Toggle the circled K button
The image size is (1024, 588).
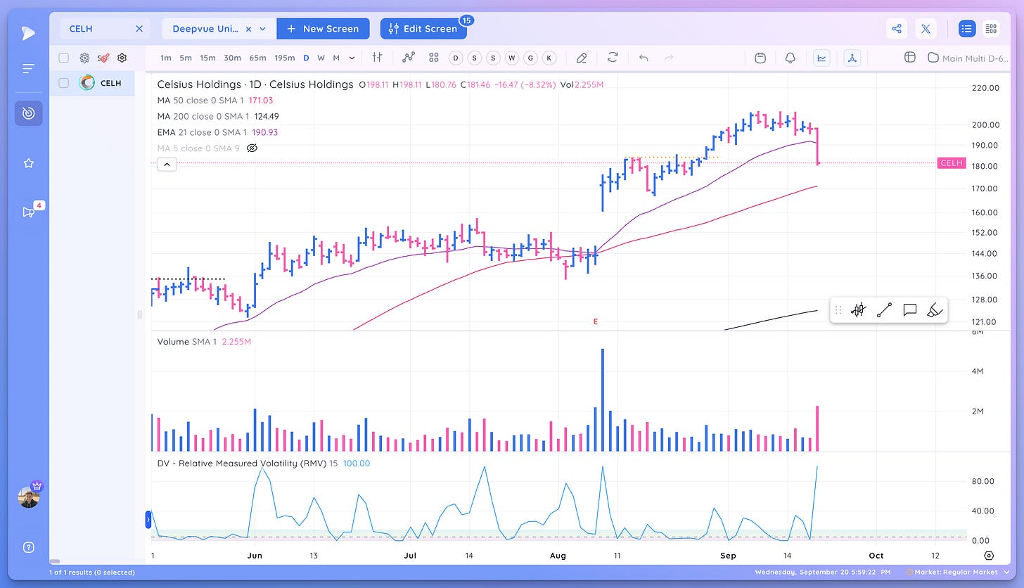[549, 58]
